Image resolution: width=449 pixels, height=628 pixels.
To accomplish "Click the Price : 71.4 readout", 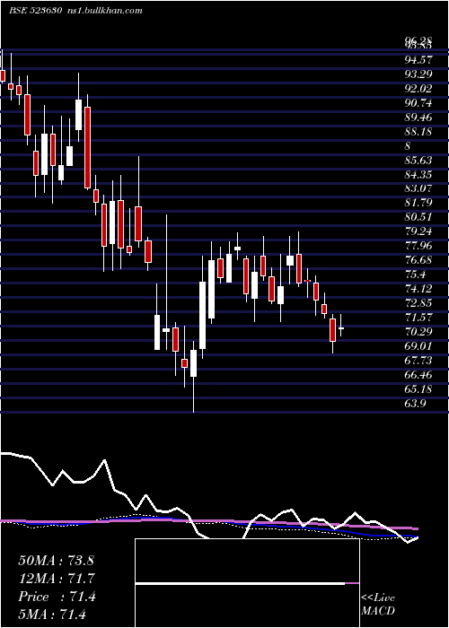I will tap(57, 597).
